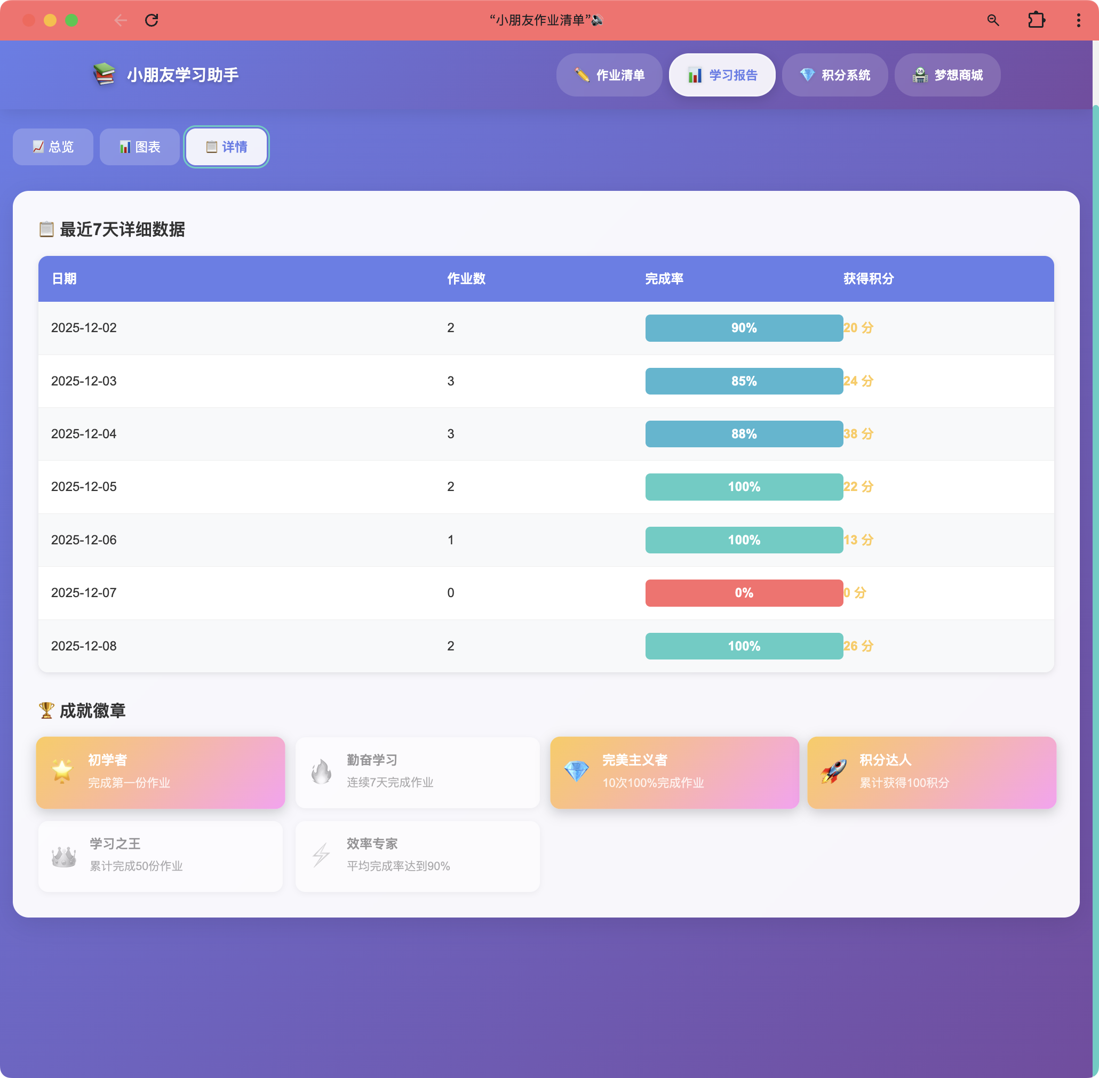The width and height of the screenshot is (1099, 1078).
Task: Click the 详情 sub-tab button
Action: (226, 147)
